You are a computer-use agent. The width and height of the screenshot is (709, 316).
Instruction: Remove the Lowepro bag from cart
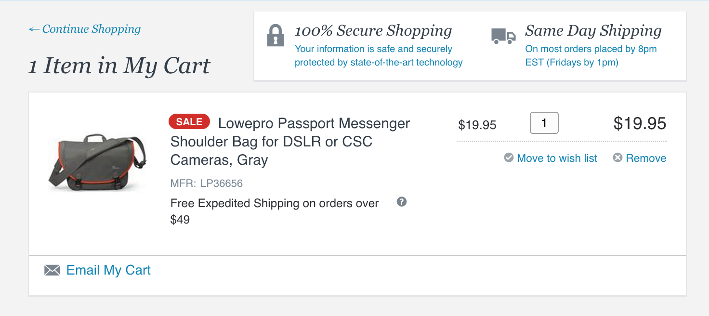(x=646, y=158)
